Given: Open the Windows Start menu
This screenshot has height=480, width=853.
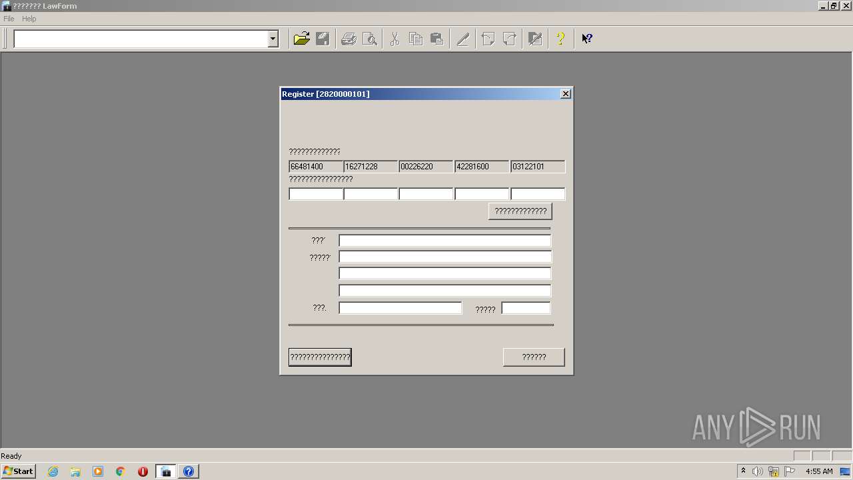Looking at the screenshot, I should [x=18, y=471].
